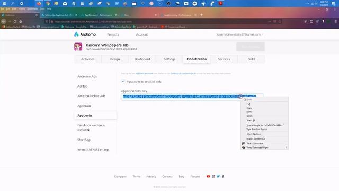Viewport: 339px width, 191px height.
Task: Switch to the Settings tab
Action: pyautogui.click(x=169, y=59)
